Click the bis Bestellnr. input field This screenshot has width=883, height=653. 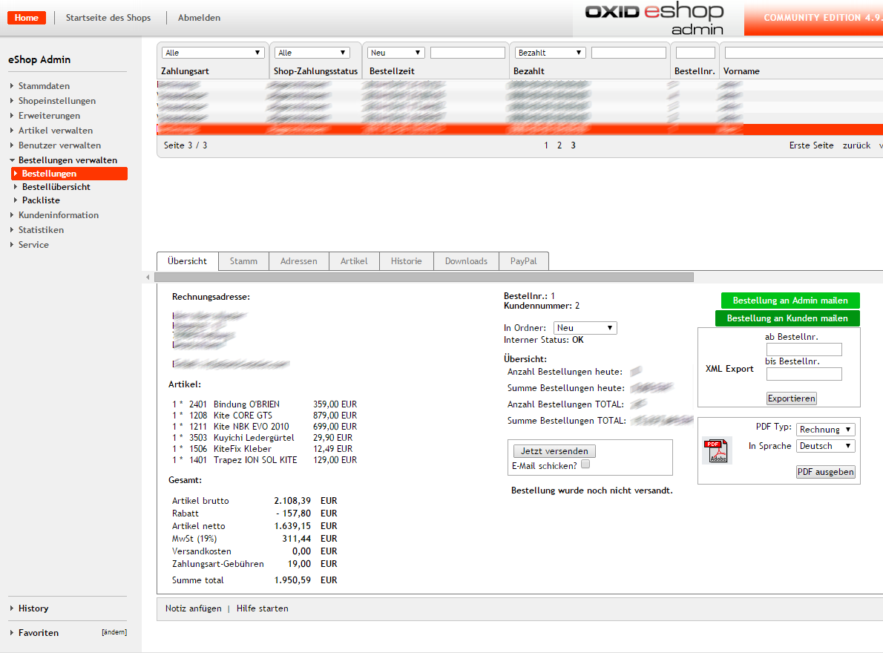pos(804,374)
